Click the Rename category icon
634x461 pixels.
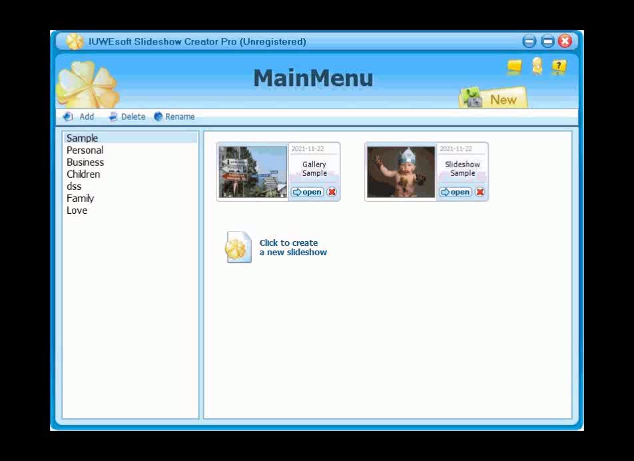tap(158, 117)
